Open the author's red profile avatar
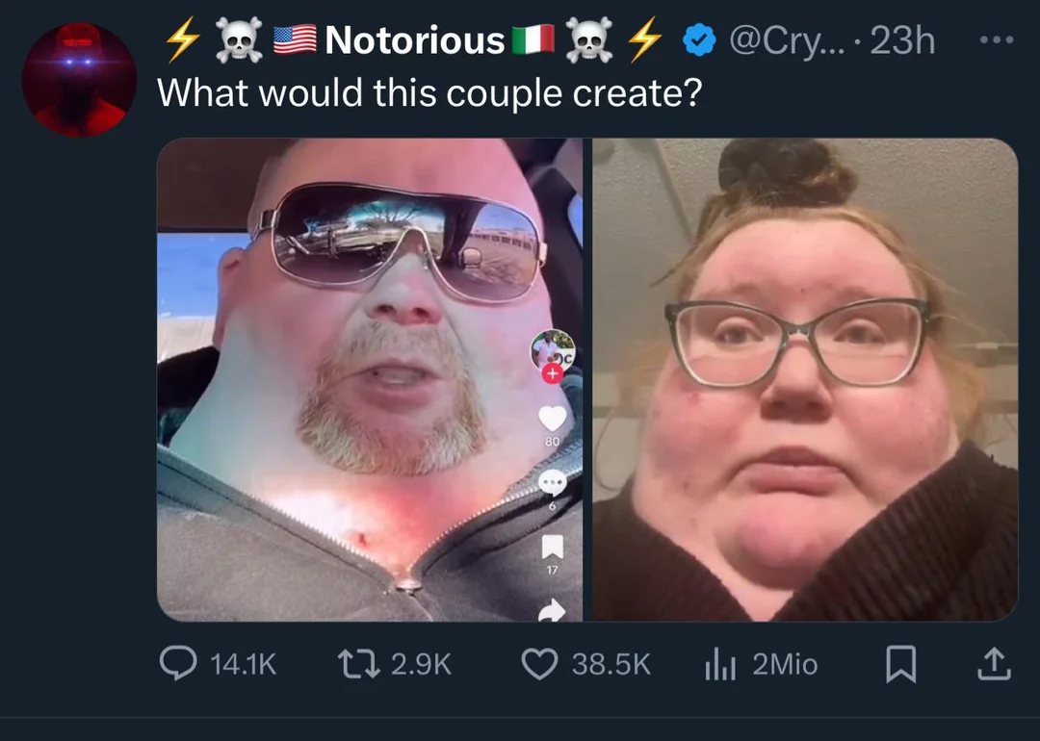This screenshot has height=741, width=1040. [x=79, y=80]
